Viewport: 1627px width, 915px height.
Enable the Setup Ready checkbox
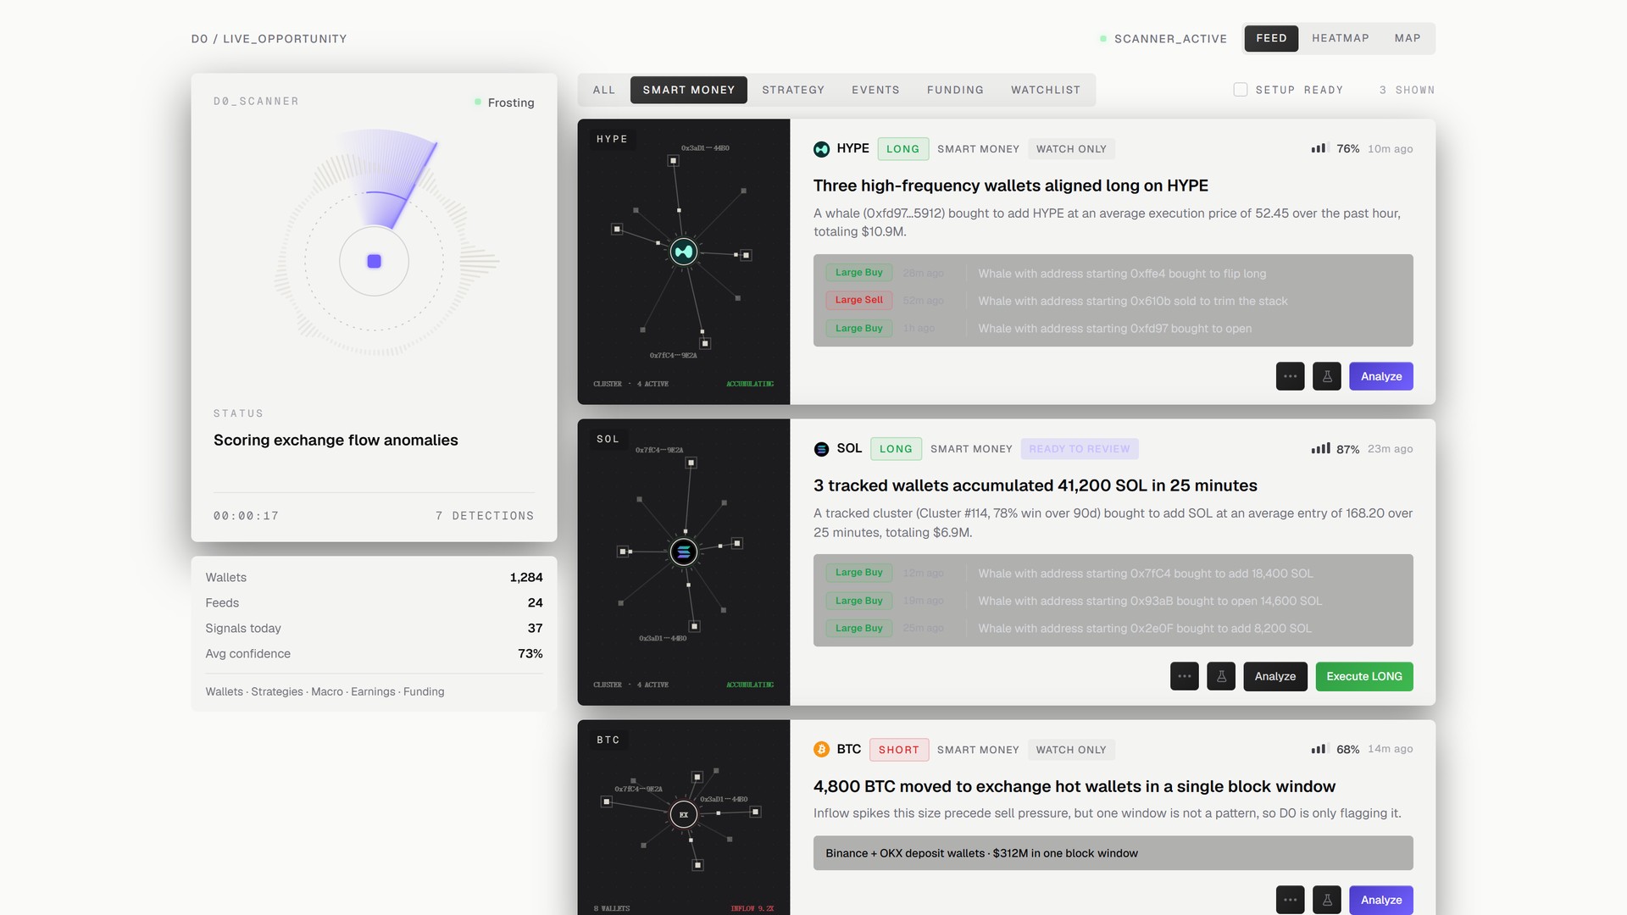coord(1241,90)
